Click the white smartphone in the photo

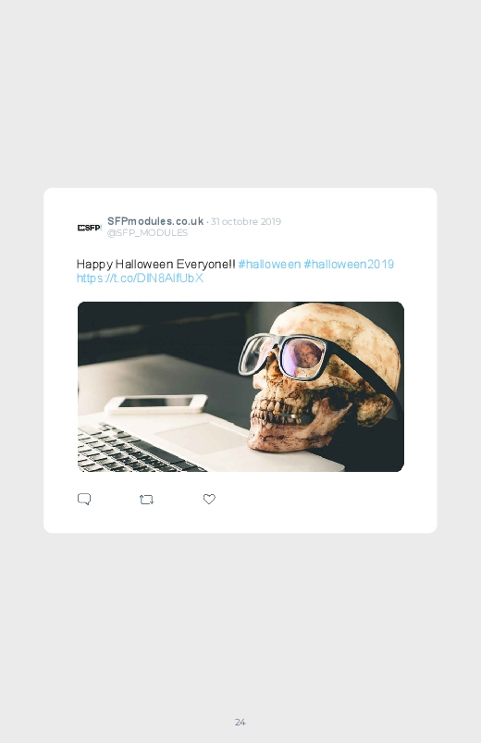(x=156, y=403)
